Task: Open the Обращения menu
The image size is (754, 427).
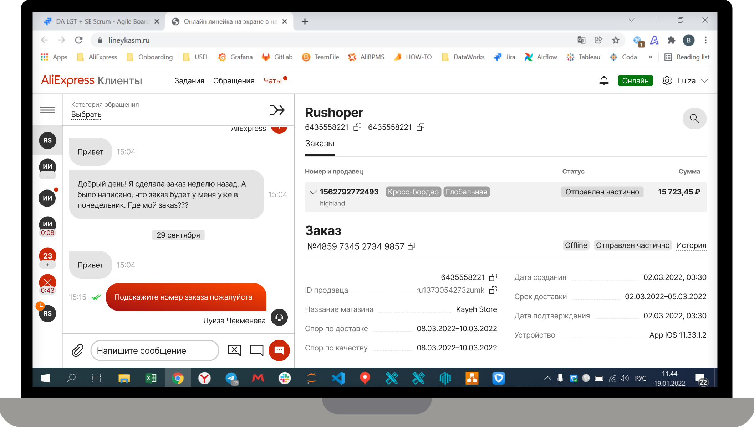Action: tap(234, 81)
